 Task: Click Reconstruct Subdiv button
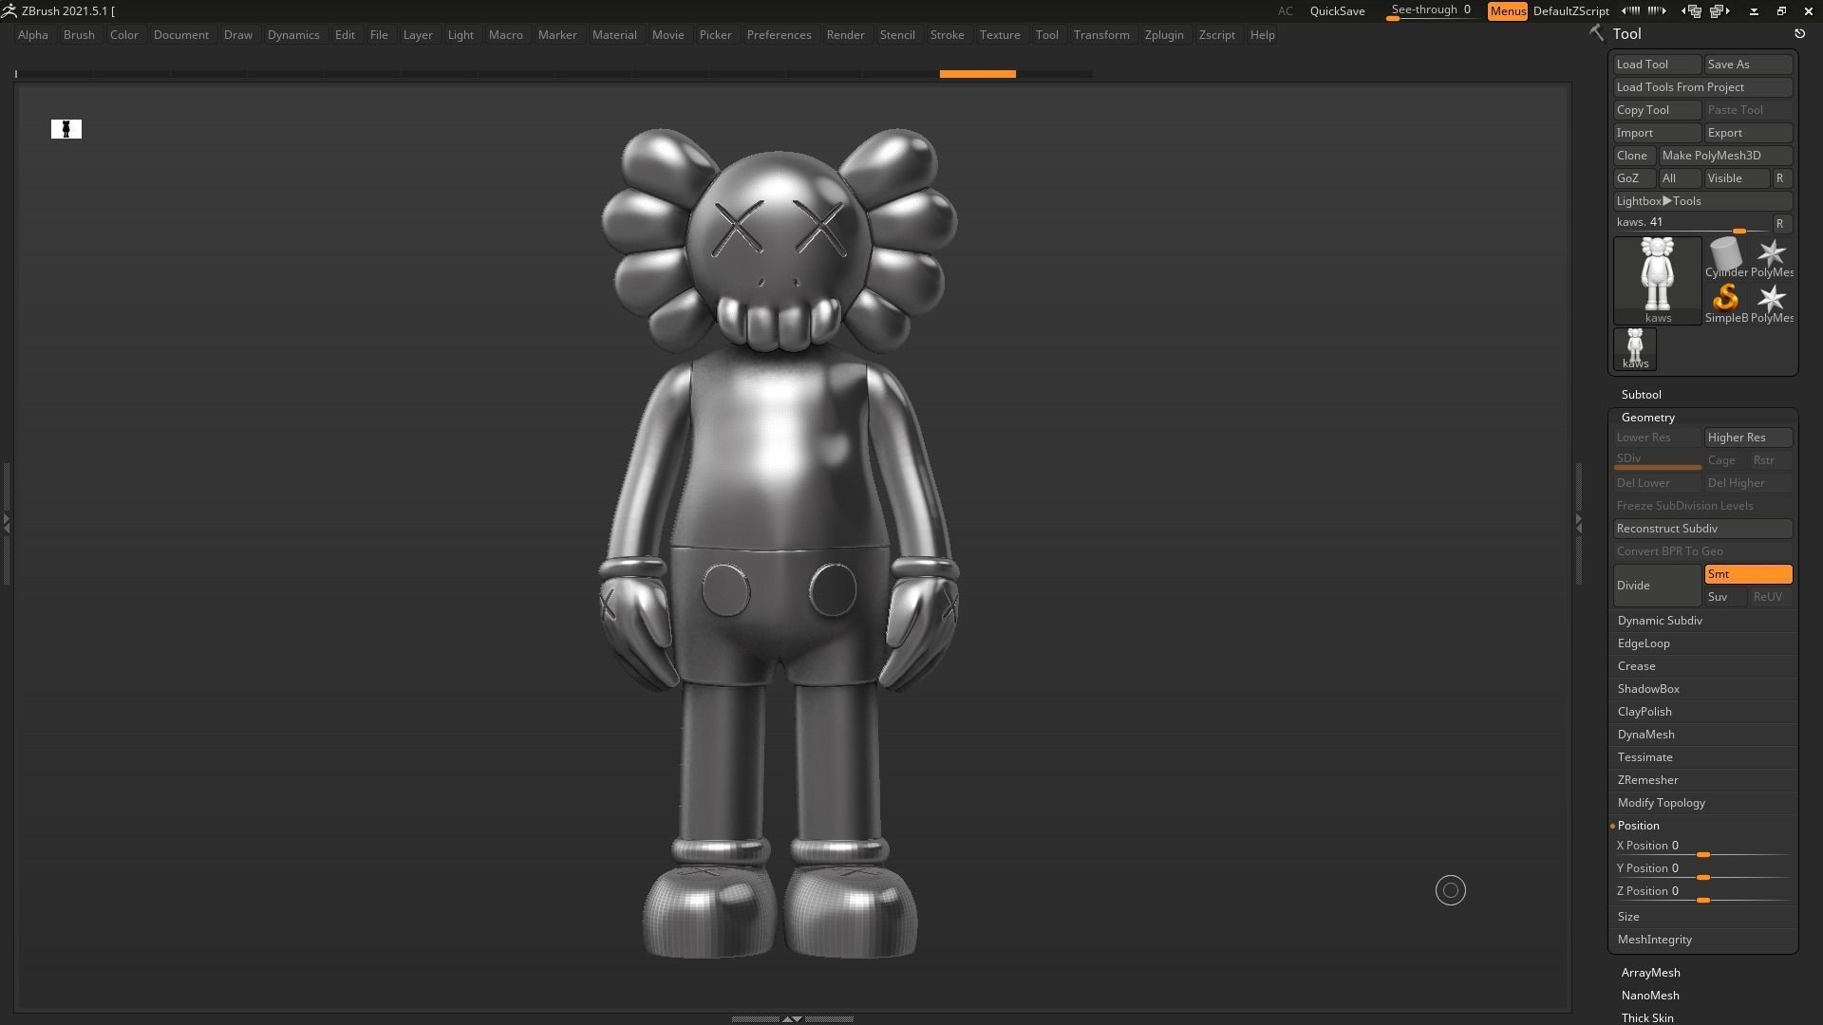coord(1702,529)
